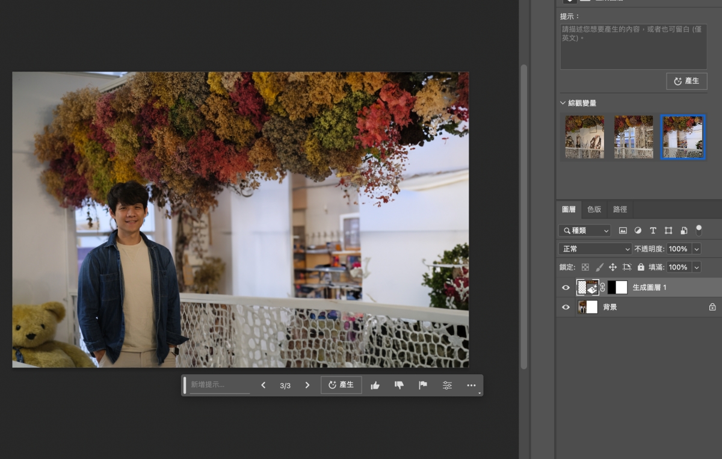This screenshot has width=722, height=459.
Task: Click the thumbs down feedback icon
Action: pyautogui.click(x=399, y=385)
